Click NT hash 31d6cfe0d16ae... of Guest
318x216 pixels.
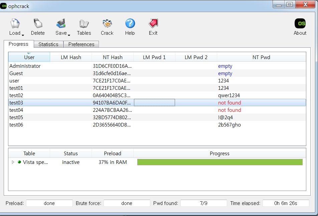coord(112,73)
